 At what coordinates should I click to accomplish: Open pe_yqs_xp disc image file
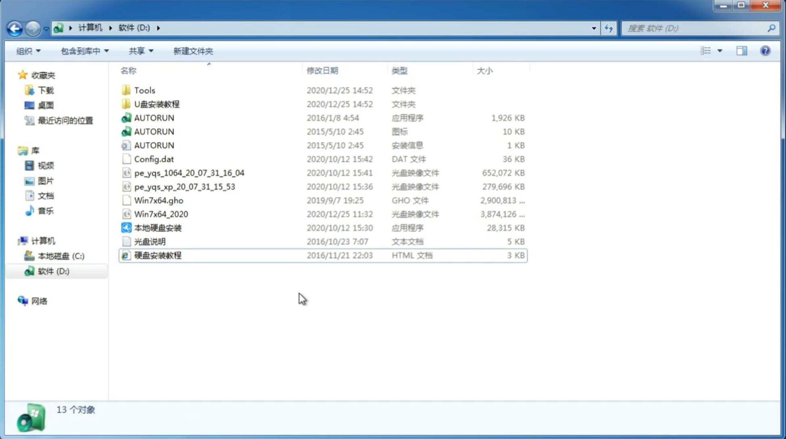pyautogui.click(x=184, y=186)
